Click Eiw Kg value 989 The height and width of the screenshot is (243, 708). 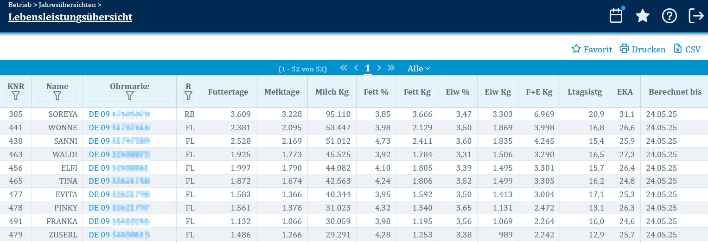505,235
